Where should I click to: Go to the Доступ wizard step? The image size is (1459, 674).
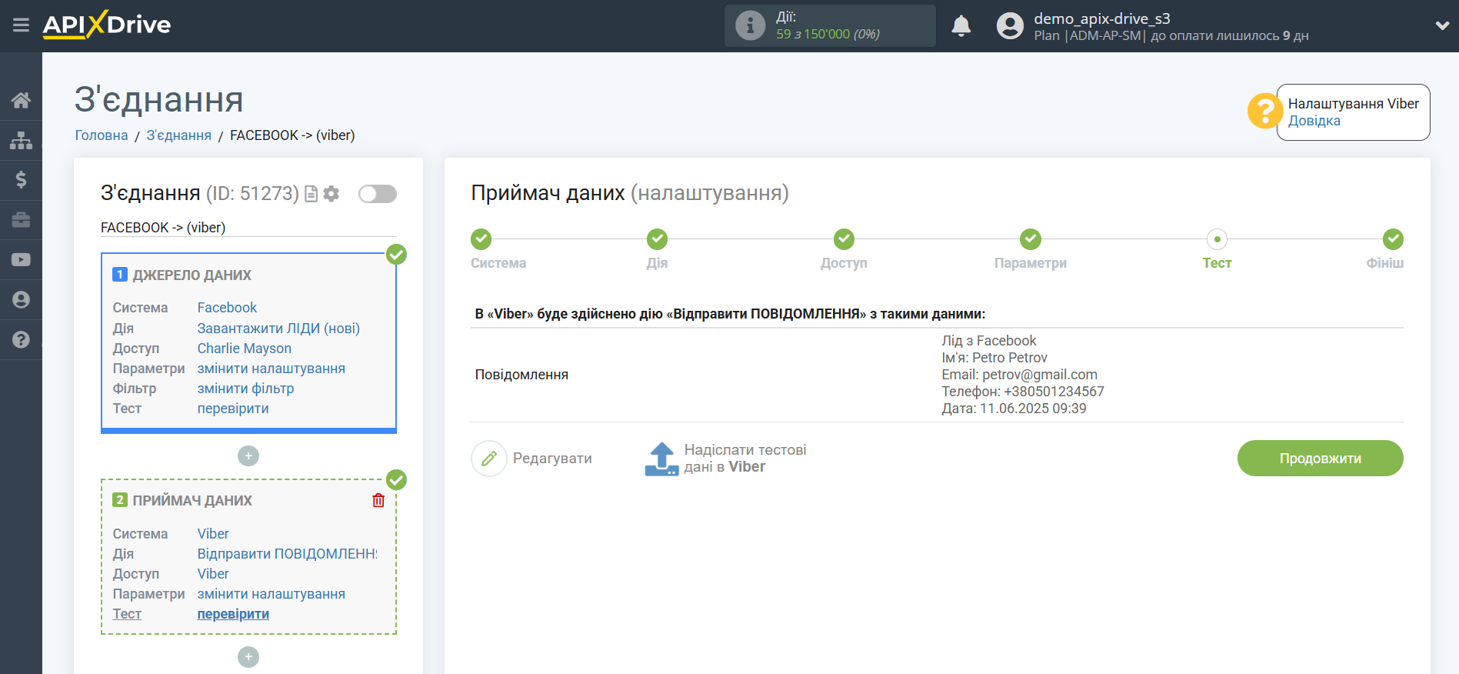[844, 239]
